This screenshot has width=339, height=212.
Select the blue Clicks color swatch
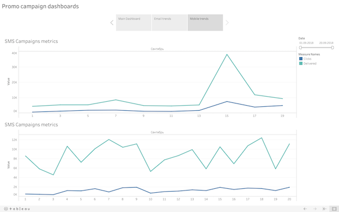301,59
